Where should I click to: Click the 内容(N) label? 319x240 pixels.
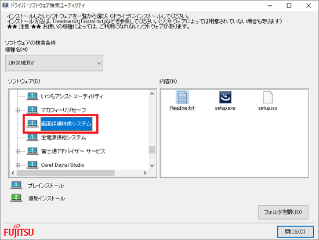coord(168,81)
